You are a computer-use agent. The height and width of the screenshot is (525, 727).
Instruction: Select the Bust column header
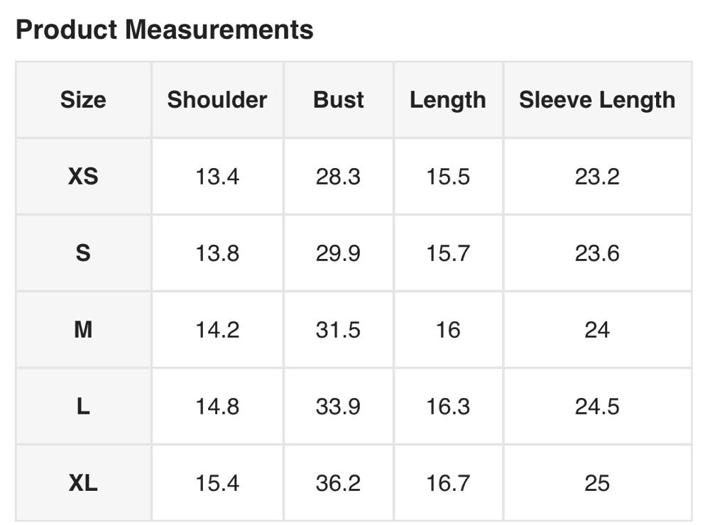tap(339, 100)
